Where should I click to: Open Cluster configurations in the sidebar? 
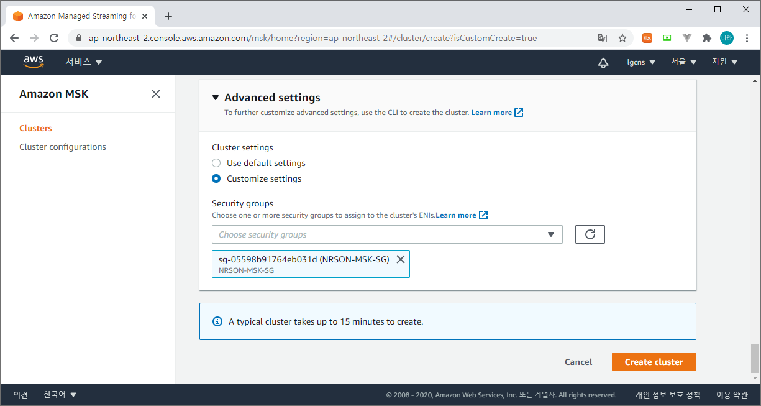[63, 147]
